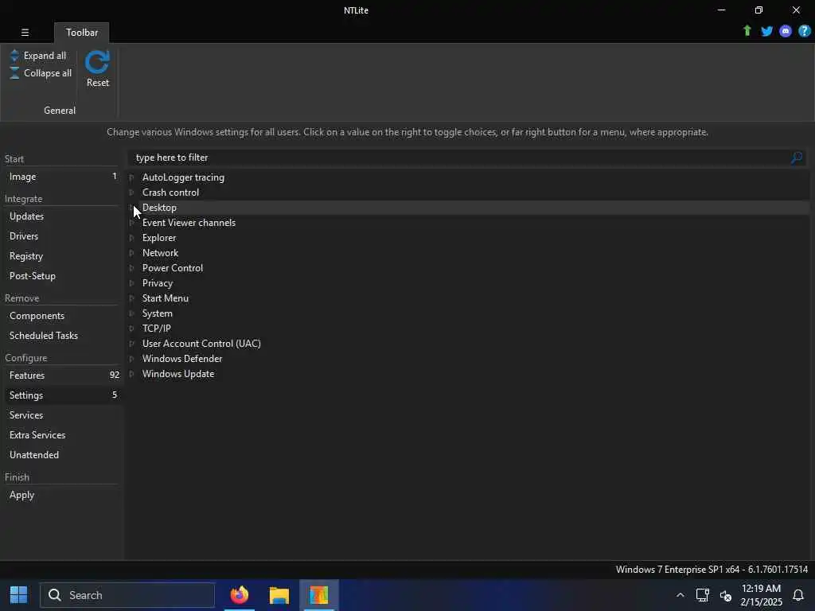
Task: Expand the TCP/IP node
Action: (131, 329)
